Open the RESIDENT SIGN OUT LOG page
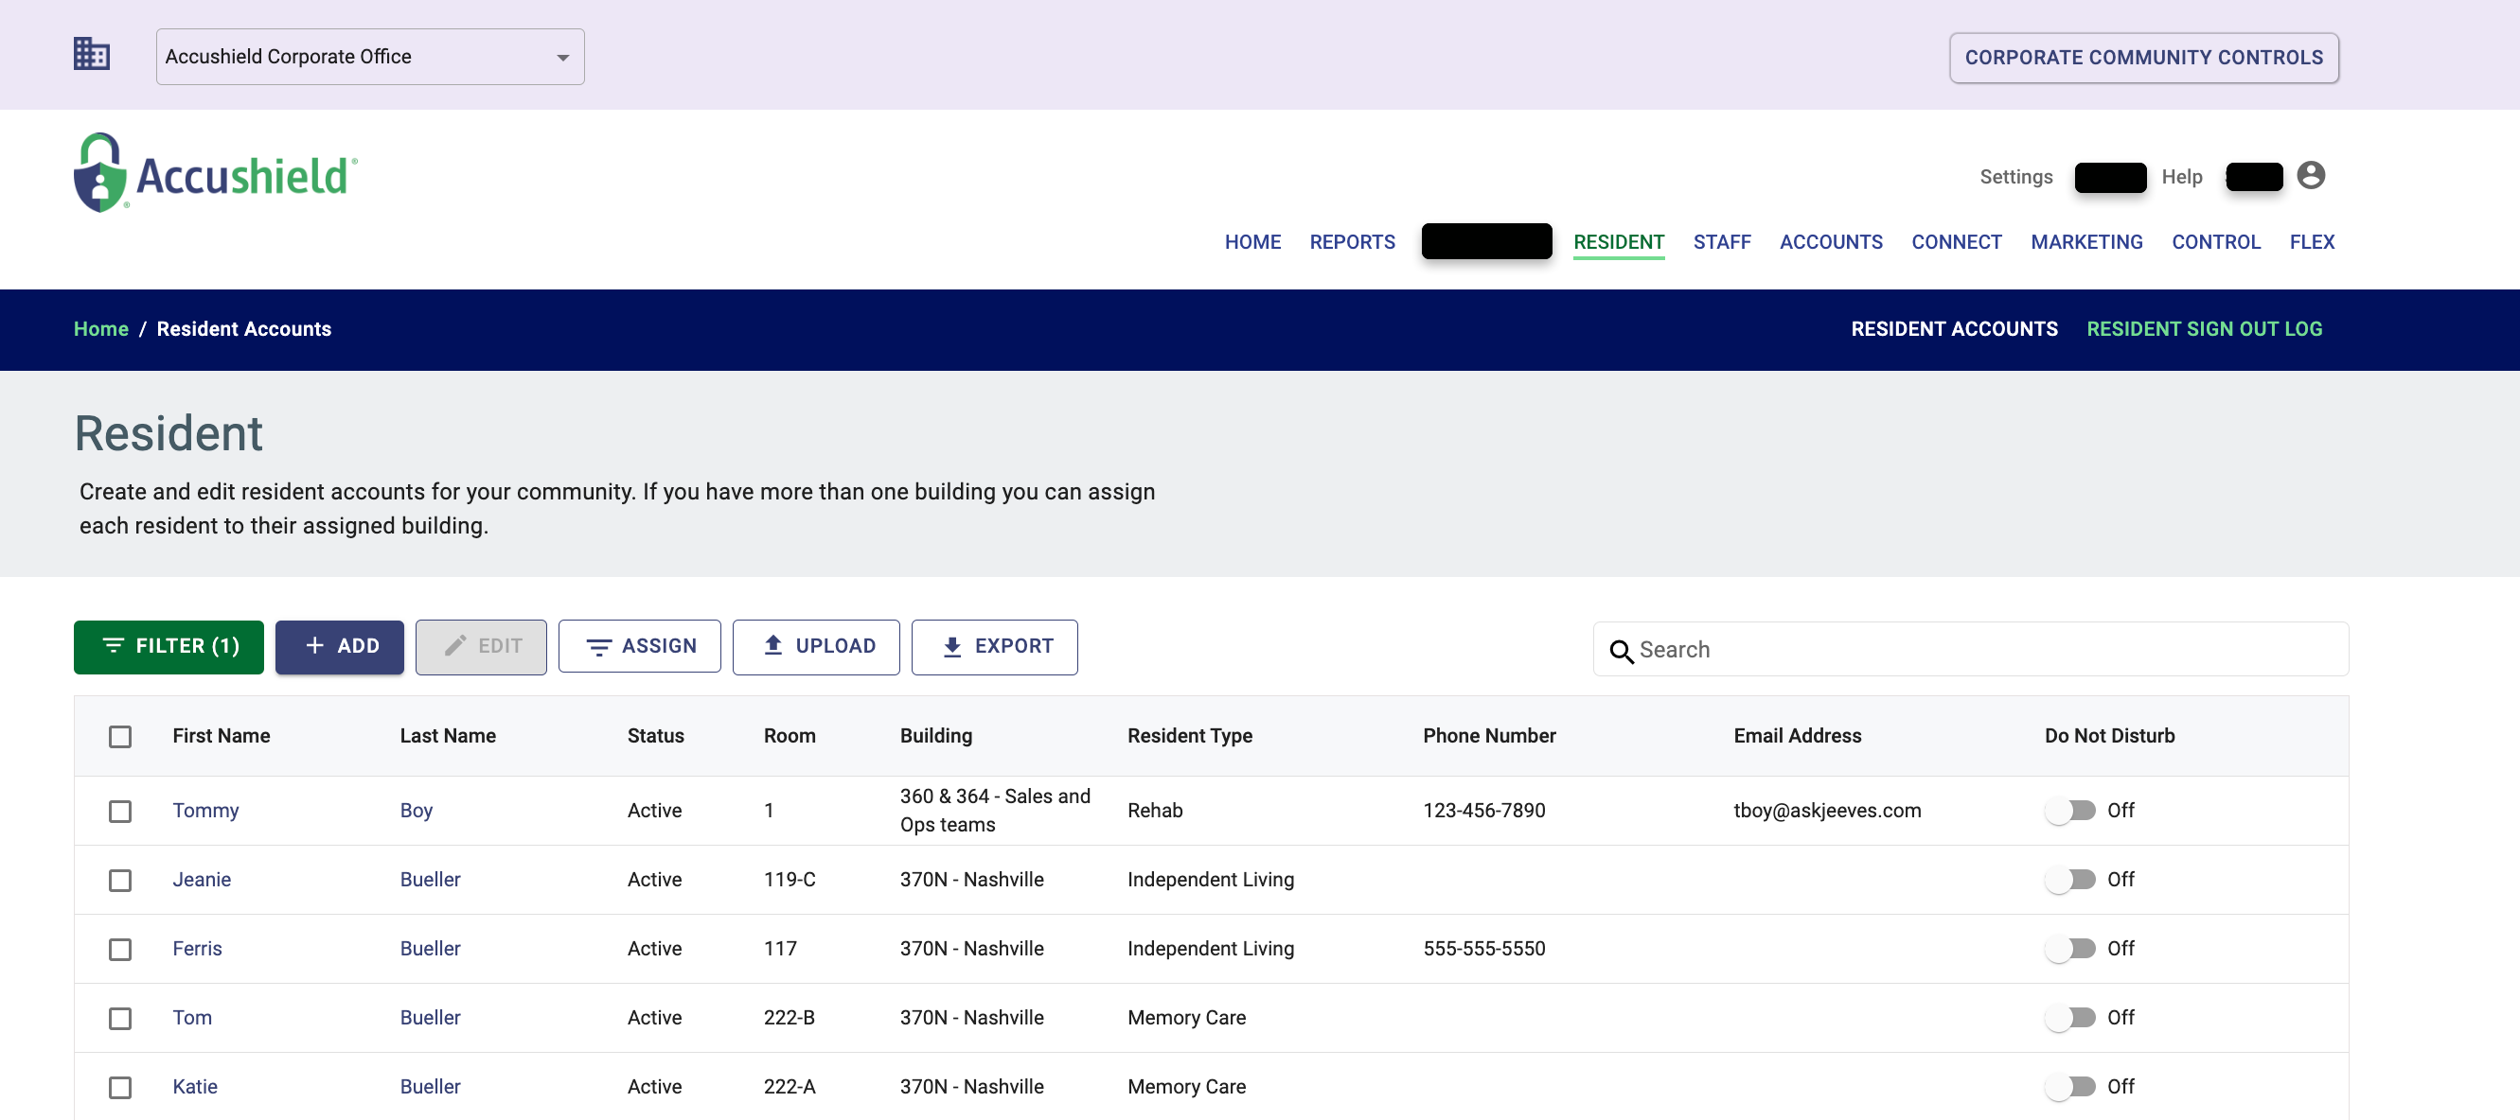Image resolution: width=2520 pixels, height=1120 pixels. tap(2204, 329)
